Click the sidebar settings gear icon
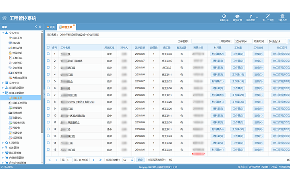The width and height of the screenshot is (290, 181). click(x=40, y=27)
